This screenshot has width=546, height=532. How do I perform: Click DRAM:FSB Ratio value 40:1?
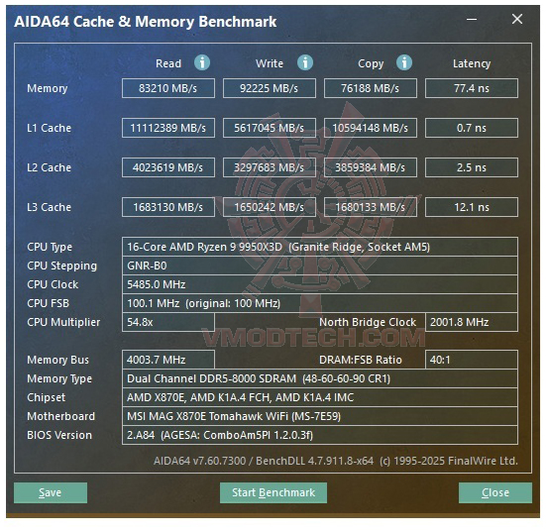pyautogui.click(x=472, y=360)
